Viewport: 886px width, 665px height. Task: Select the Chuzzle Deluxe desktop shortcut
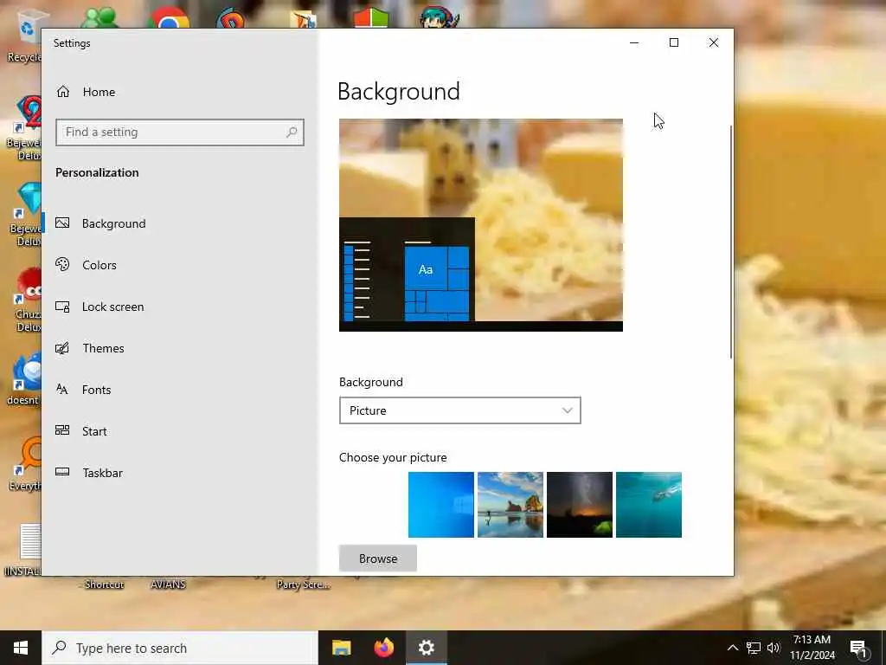27,300
